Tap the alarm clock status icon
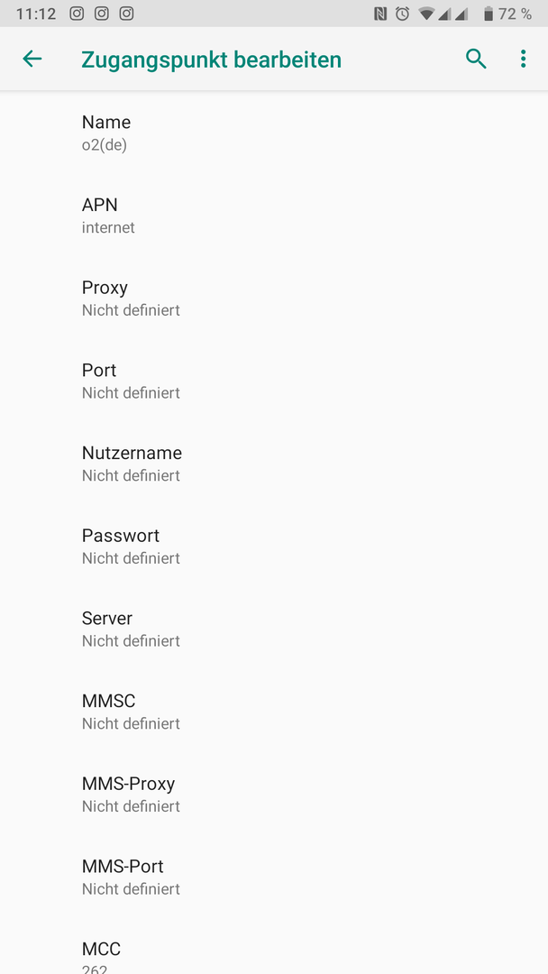This screenshot has width=548, height=974. pos(402,14)
